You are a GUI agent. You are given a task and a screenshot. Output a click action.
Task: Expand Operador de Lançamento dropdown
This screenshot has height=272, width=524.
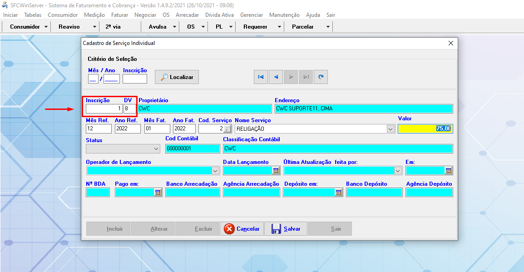pyautogui.click(x=215, y=171)
